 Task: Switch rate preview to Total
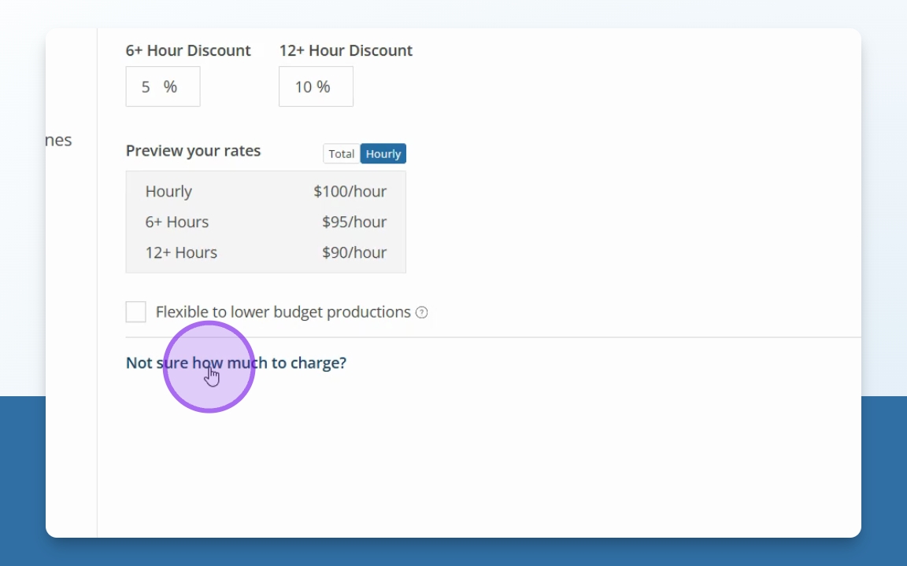[341, 153]
